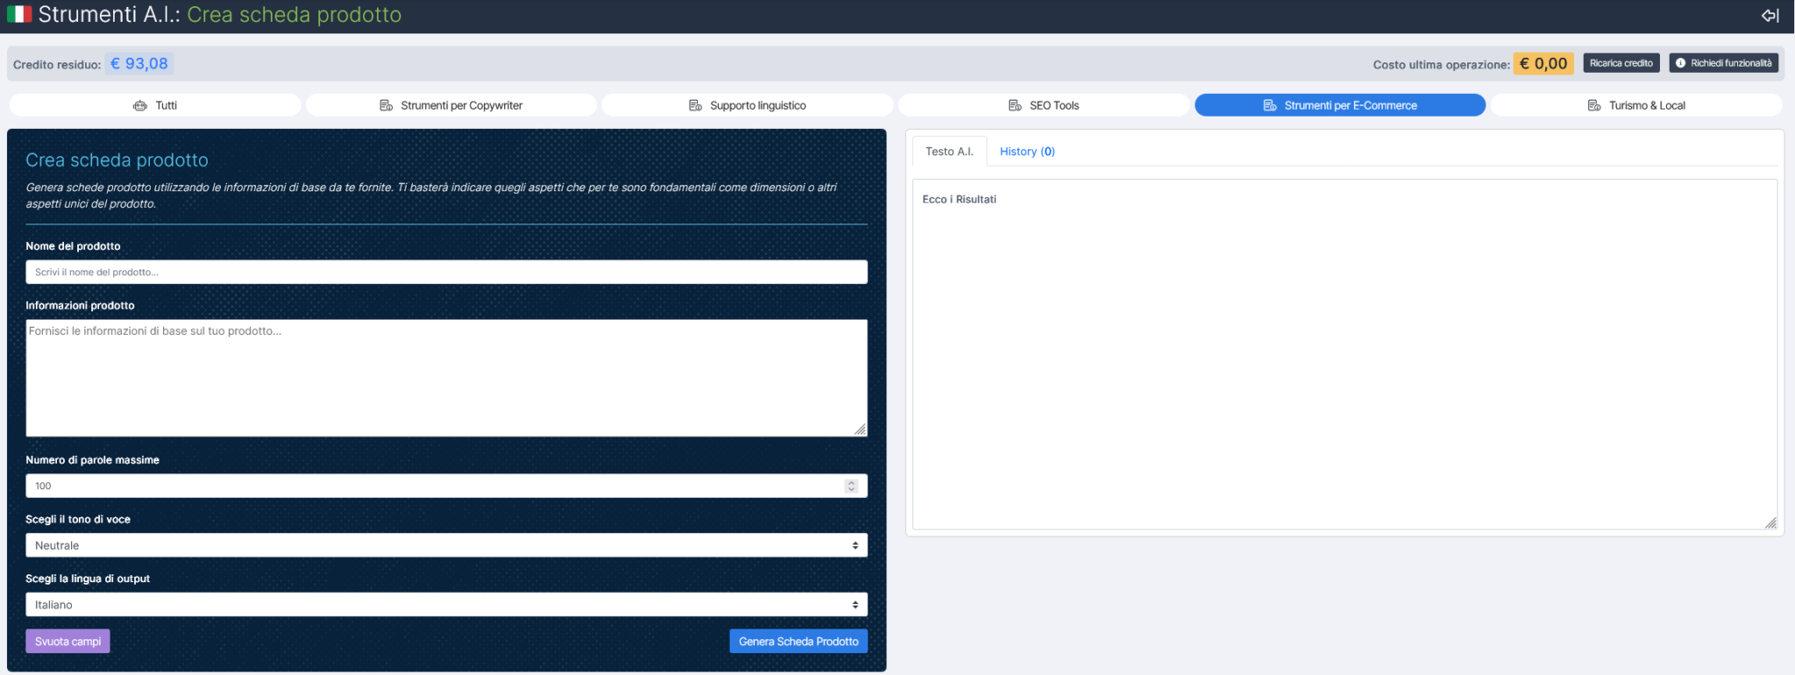Click the back arrow icon in the header
Viewport: 1795px width, 675px height.
(x=1770, y=15)
